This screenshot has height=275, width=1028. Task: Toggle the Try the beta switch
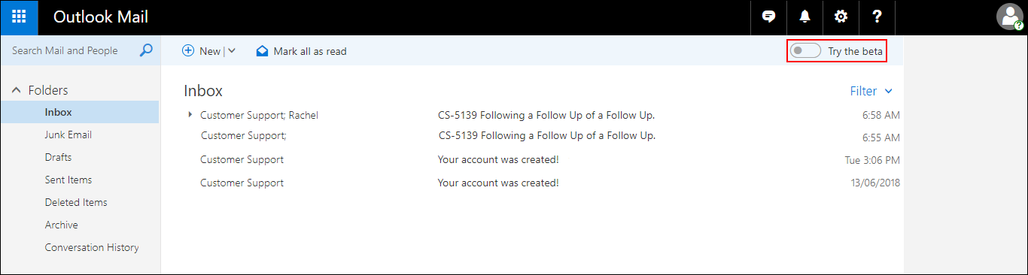(x=805, y=51)
